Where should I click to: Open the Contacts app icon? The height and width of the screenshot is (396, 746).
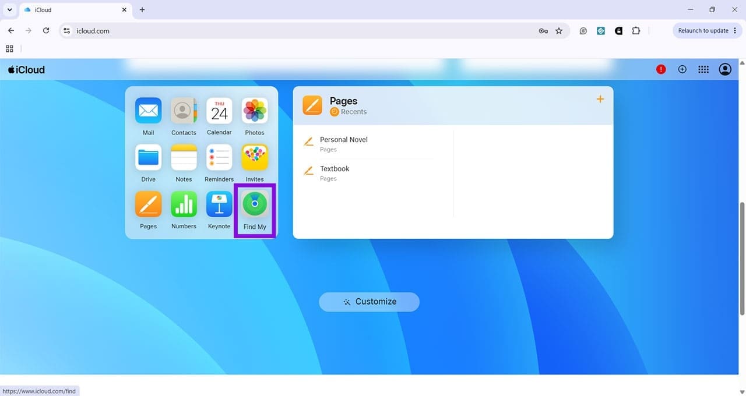[x=184, y=111]
